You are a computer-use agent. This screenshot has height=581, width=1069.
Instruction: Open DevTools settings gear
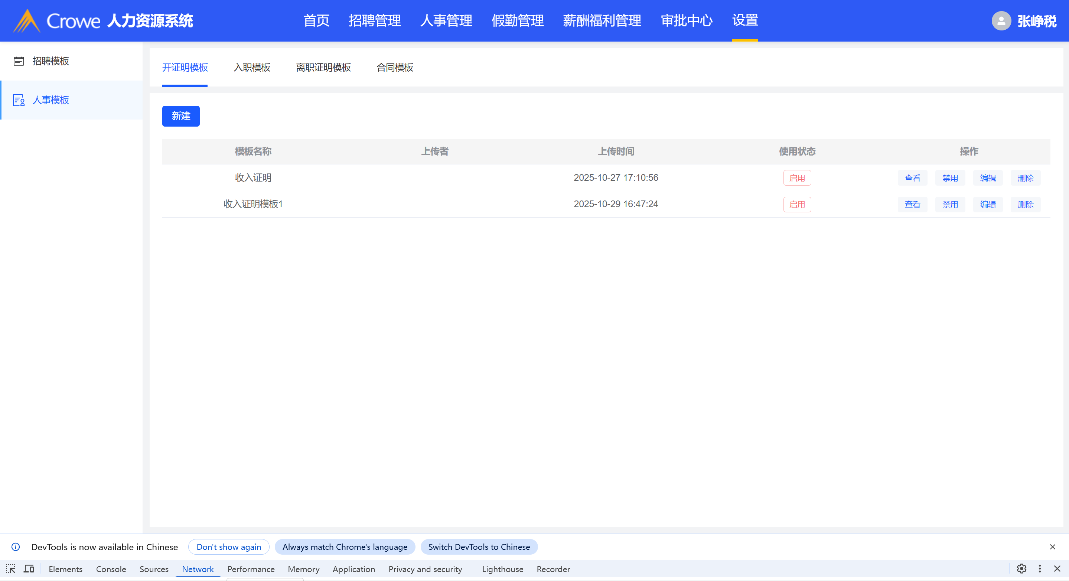tap(1021, 568)
